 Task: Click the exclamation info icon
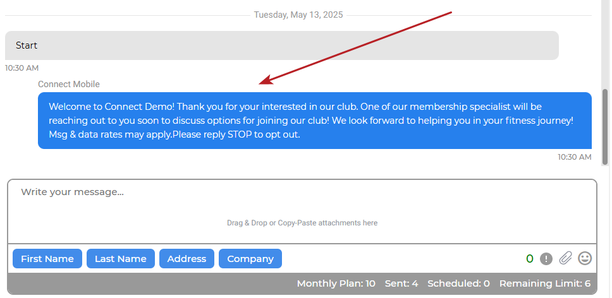coord(546,259)
